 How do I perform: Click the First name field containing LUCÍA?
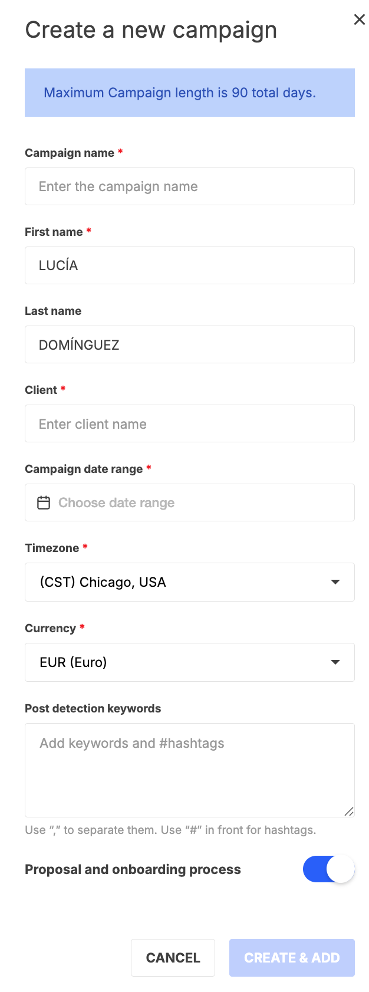point(190,265)
